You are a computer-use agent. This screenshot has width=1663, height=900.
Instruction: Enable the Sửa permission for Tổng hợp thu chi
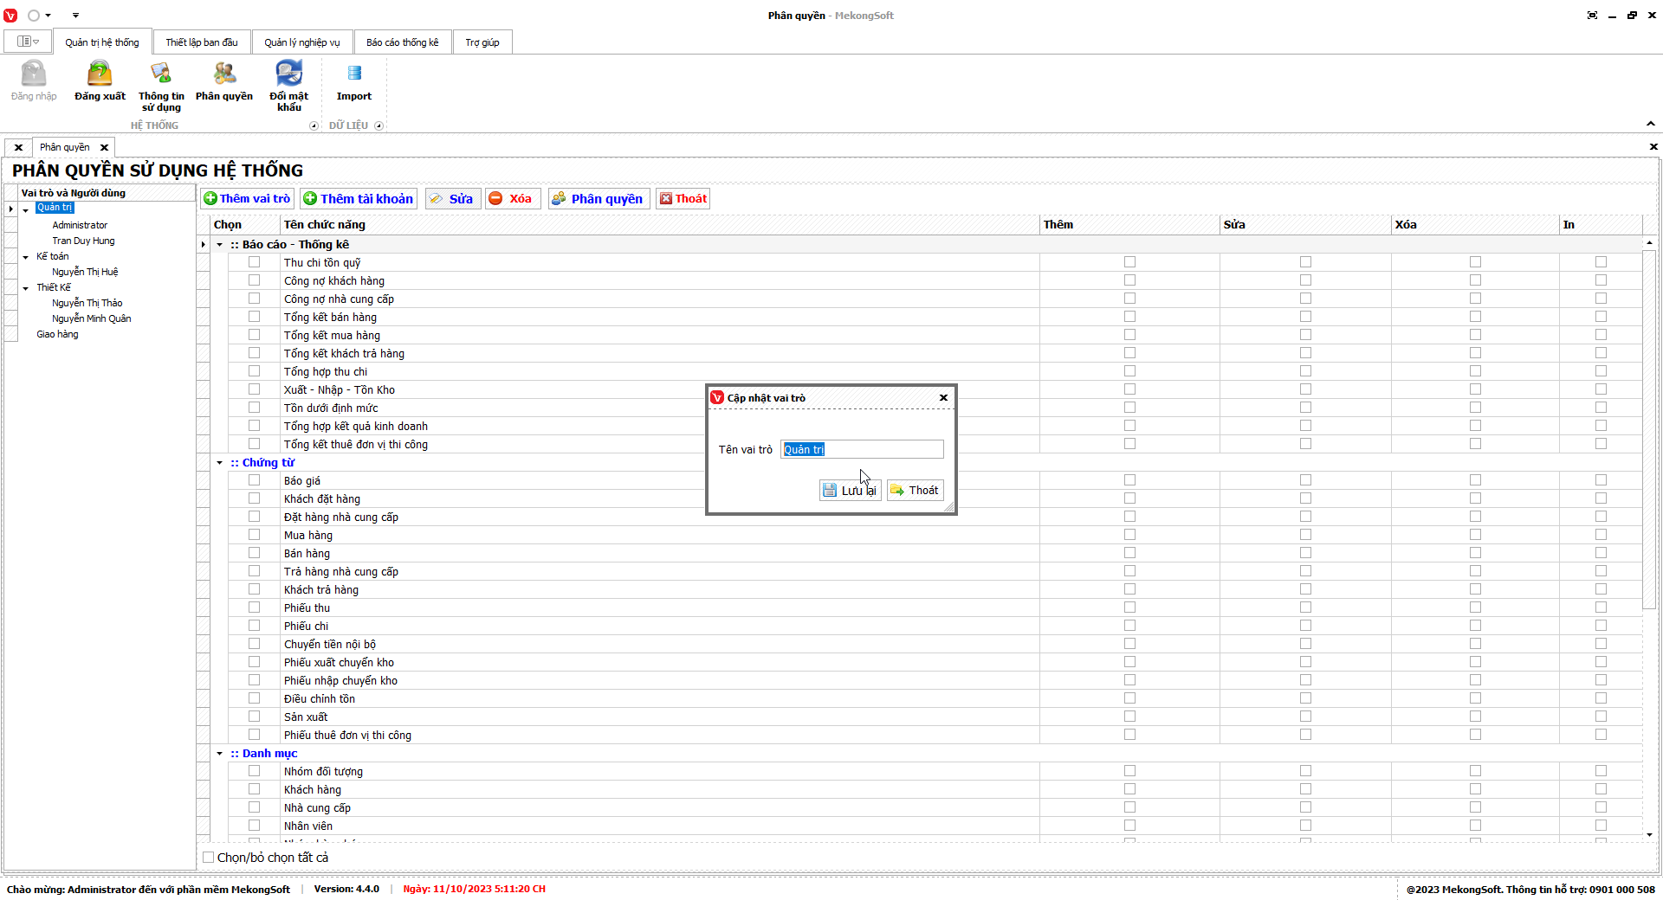(1305, 371)
